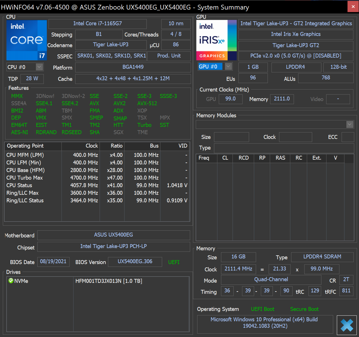Click the AES-NI feature label
The image size is (359, 337).
20,132
